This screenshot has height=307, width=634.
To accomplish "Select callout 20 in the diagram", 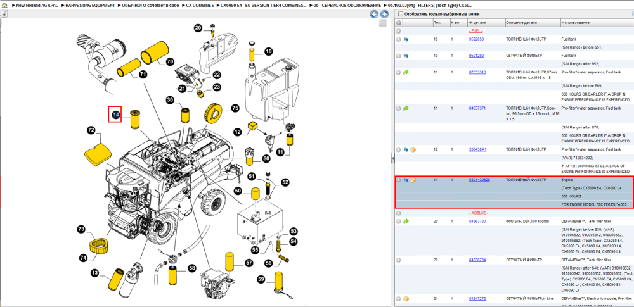I will click(x=198, y=28).
